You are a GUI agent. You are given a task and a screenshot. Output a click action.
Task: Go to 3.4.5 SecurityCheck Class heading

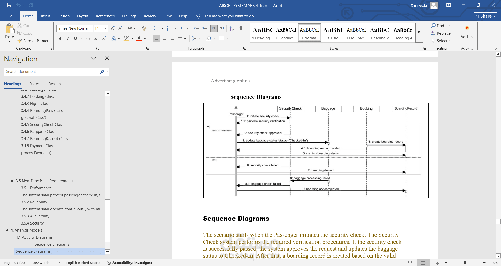(42, 125)
